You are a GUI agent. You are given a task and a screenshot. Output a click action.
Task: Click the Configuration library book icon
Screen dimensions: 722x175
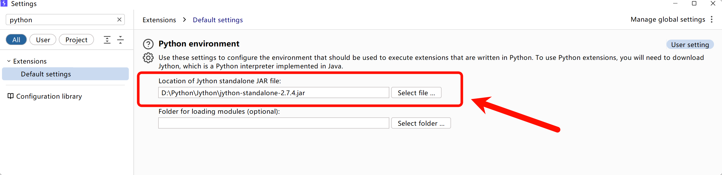11,96
